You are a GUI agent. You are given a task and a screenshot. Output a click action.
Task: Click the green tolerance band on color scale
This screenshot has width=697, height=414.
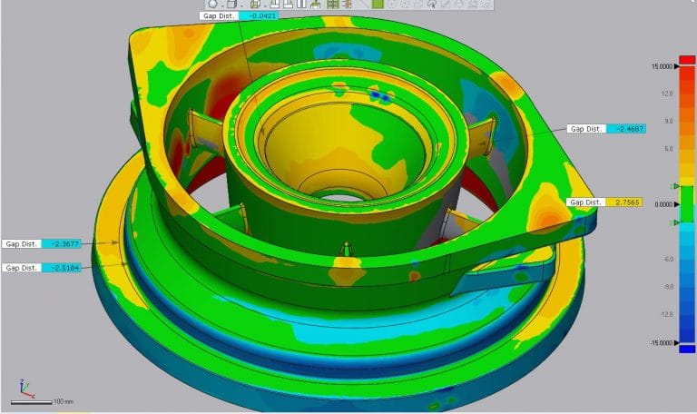[x=687, y=204]
